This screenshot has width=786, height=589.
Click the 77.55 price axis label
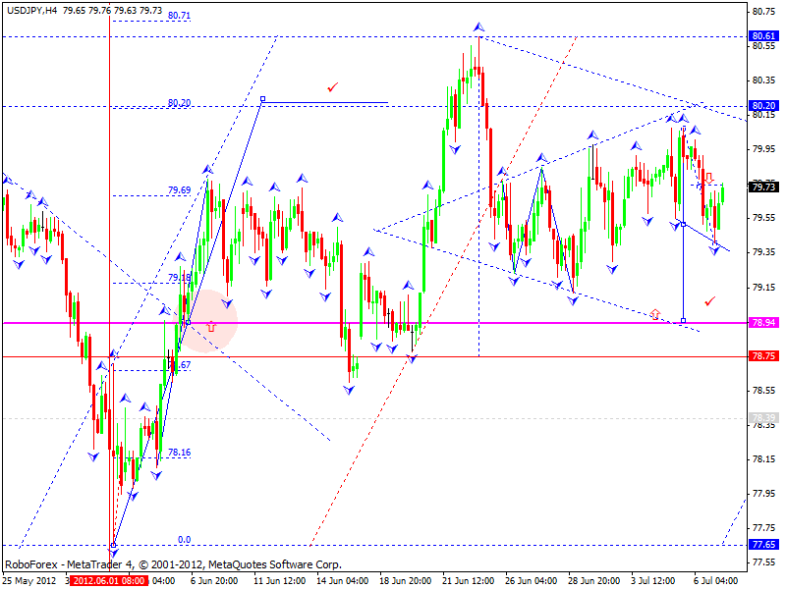[x=763, y=562]
